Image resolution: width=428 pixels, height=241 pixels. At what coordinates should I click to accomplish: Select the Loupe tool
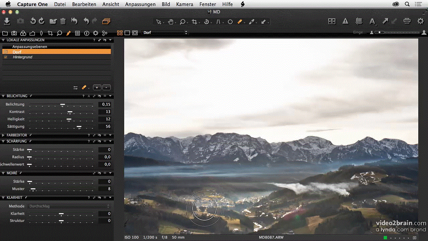(x=183, y=21)
